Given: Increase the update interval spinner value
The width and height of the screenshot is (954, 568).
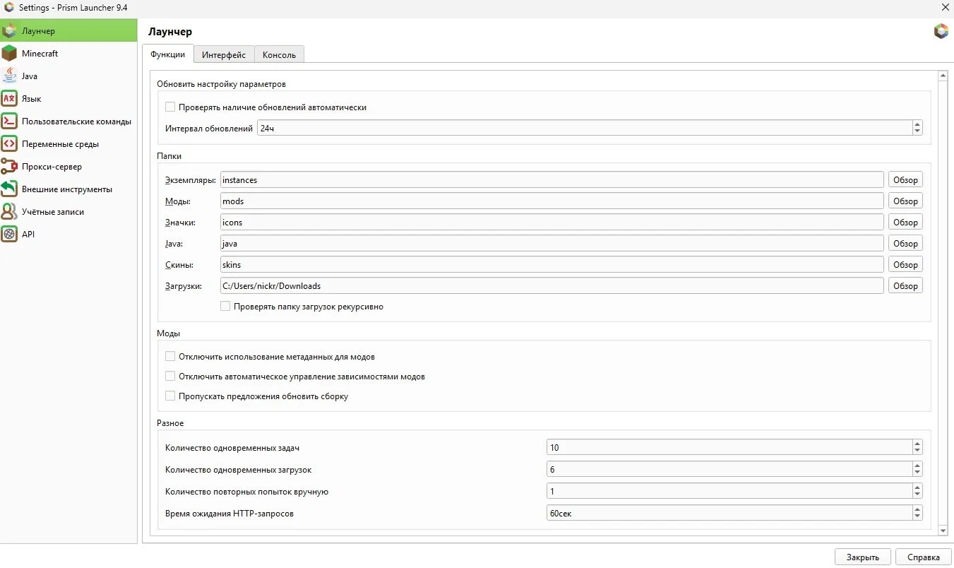Looking at the screenshot, I should point(917,124).
